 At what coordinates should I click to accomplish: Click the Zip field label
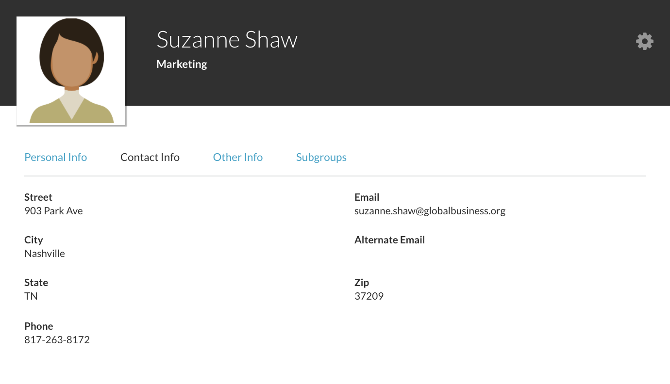click(362, 283)
